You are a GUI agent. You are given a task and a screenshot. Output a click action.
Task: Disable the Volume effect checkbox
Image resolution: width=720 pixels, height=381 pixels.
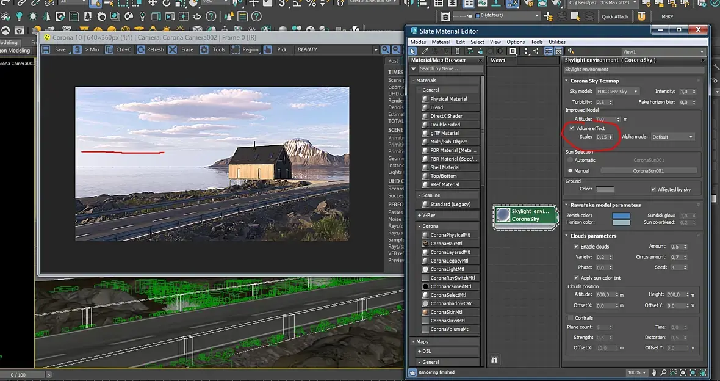point(572,128)
